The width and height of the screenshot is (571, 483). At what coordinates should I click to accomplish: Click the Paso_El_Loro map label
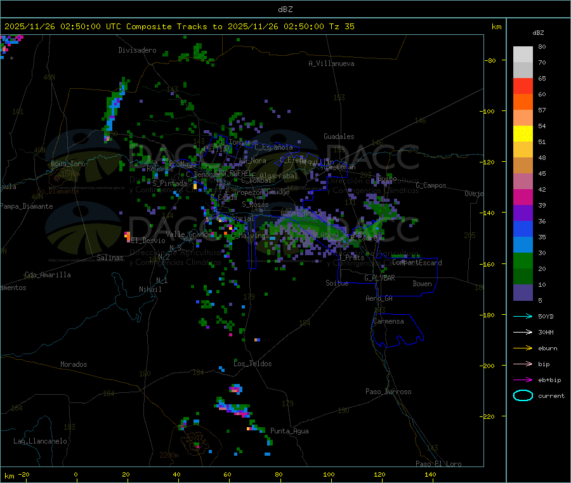439,464
